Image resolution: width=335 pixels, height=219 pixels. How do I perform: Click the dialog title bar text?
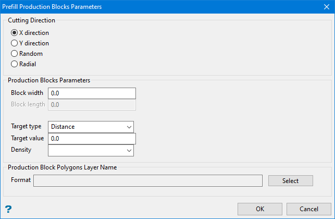[53, 7]
